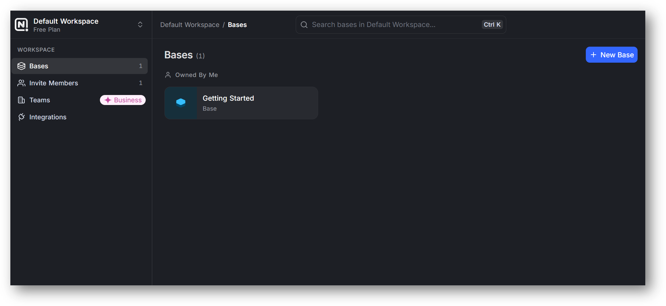Image resolution: width=666 pixels, height=306 pixels.
Task: Click the Invite Members count 1
Action: 141,83
